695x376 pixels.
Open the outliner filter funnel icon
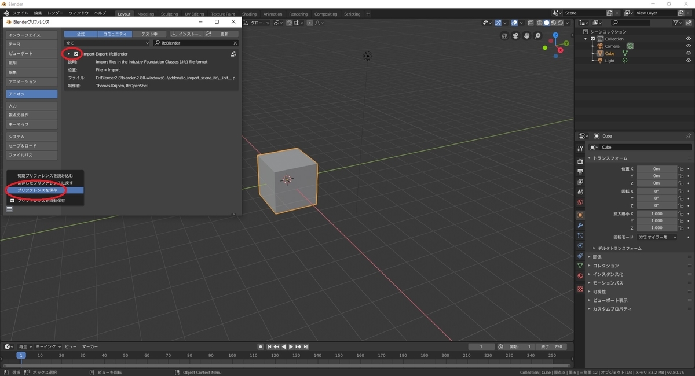pos(677,23)
